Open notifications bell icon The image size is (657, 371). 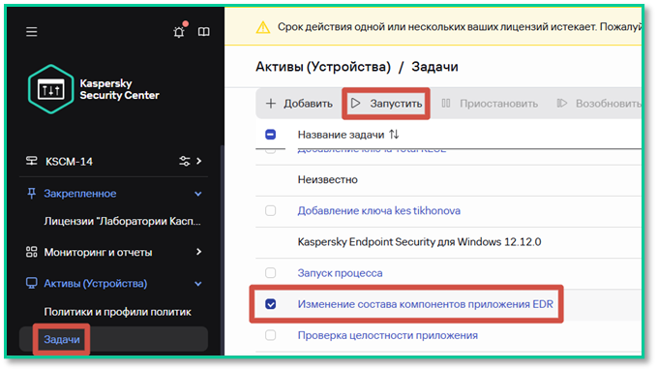click(x=179, y=31)
